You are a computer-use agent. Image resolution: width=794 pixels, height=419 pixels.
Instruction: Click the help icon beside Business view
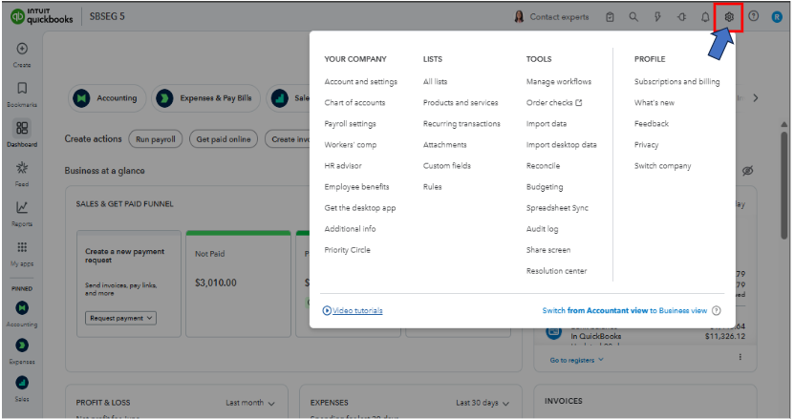coord(716,311)
